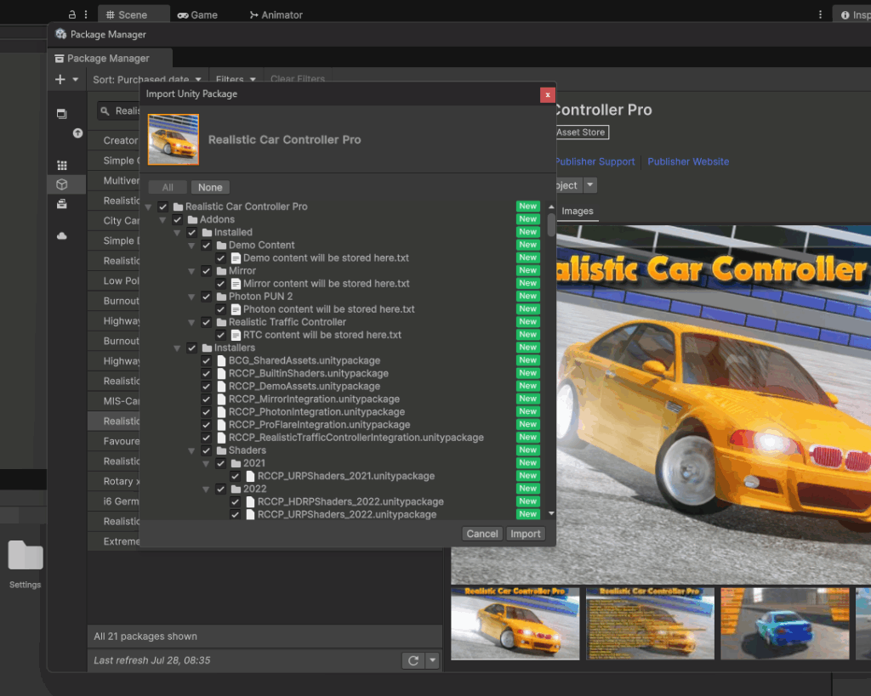
Task: Uncheck the Realistic Car Controller Pro root checkbox
Action: tap(163, 207)
